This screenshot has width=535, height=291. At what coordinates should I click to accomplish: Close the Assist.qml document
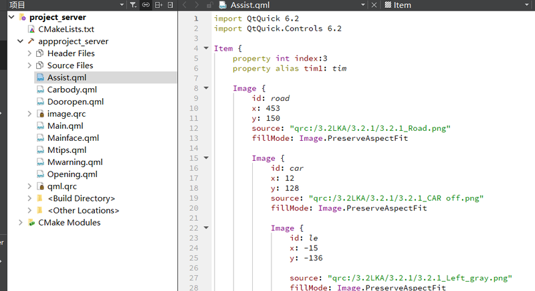pos(374,5)
